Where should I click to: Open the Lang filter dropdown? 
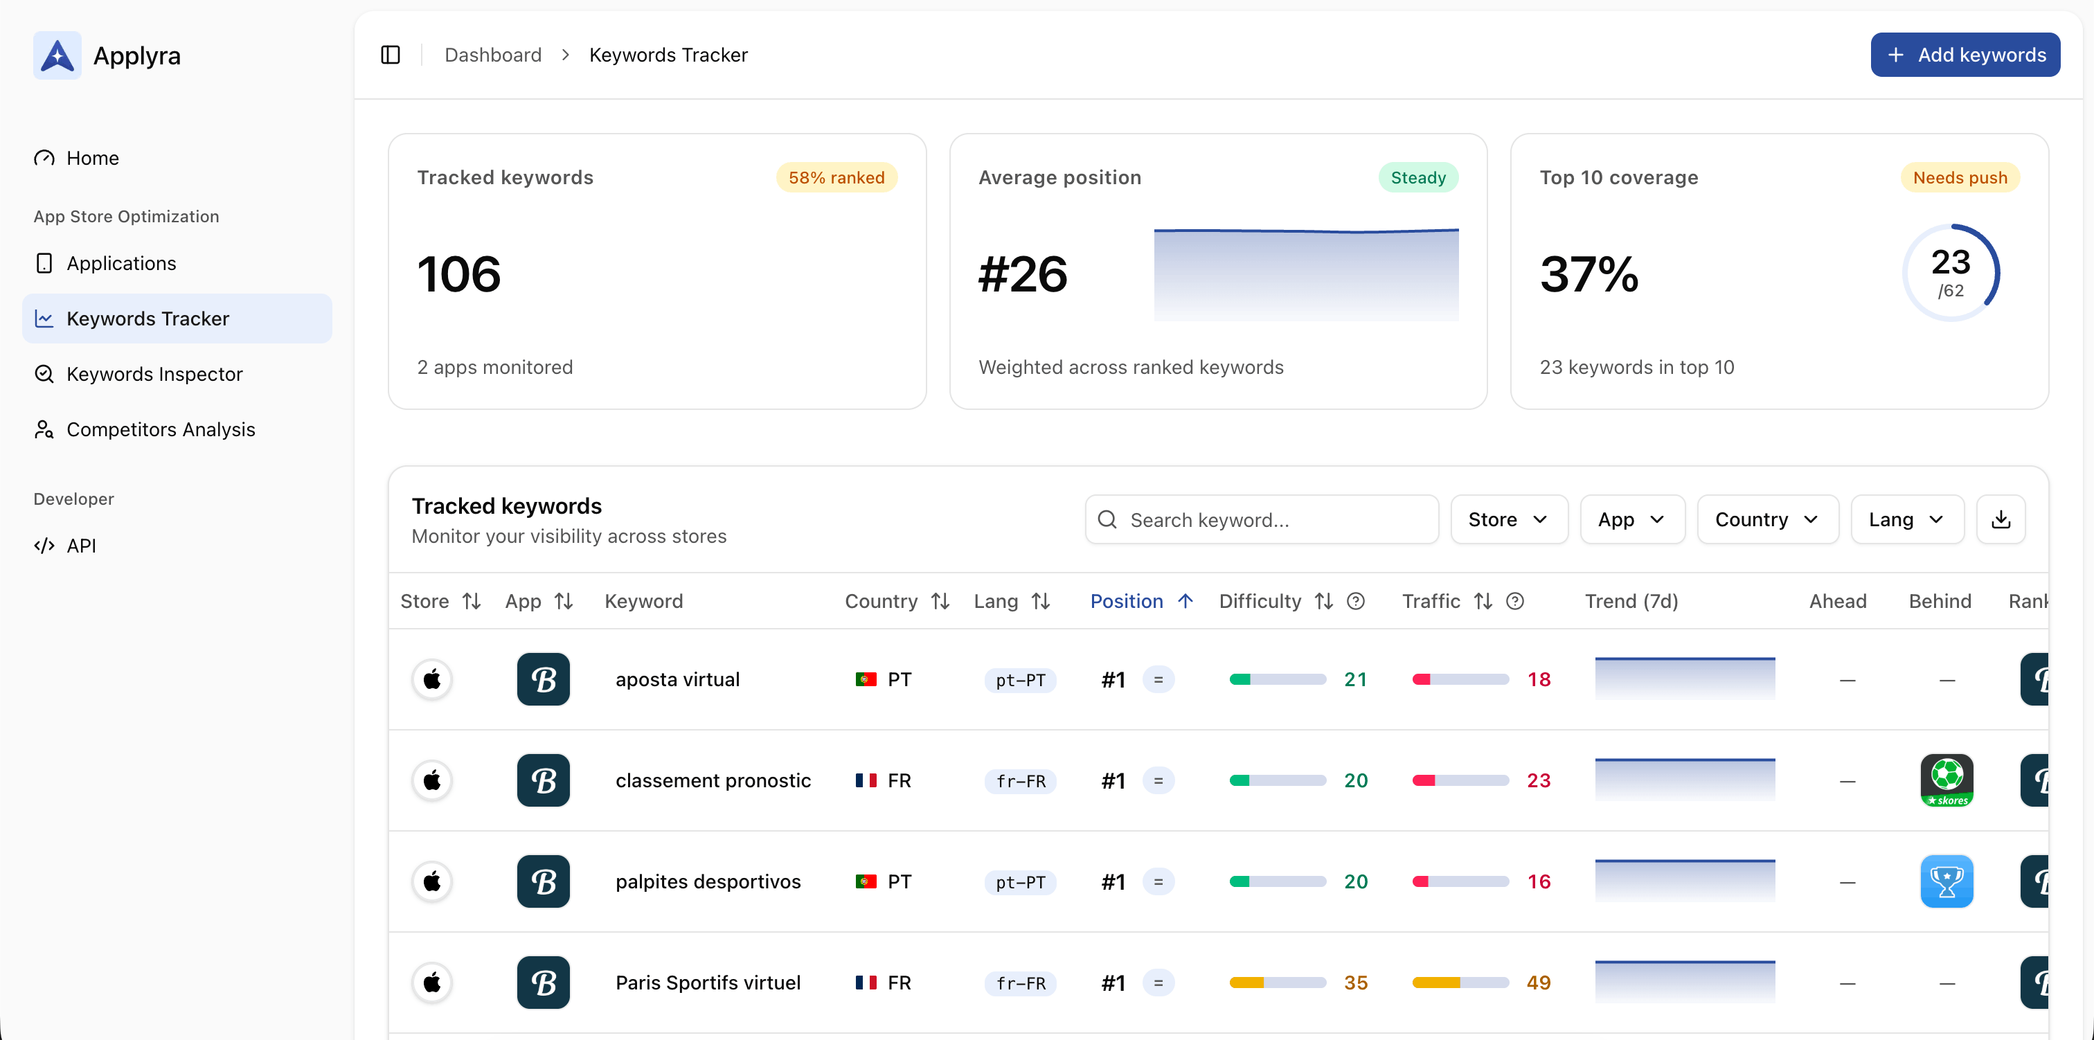(1906, 519)
